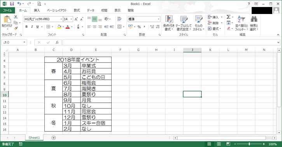Viewport: 282px width, 147px height.
Task: Decrease decimal places
Action: (x=158, y=27)
